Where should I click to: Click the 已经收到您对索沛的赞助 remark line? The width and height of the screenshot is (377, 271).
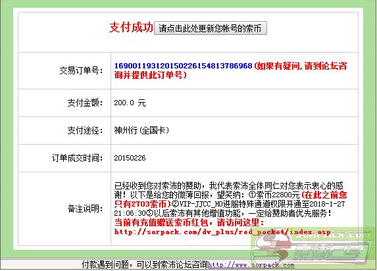pos(229,185)
